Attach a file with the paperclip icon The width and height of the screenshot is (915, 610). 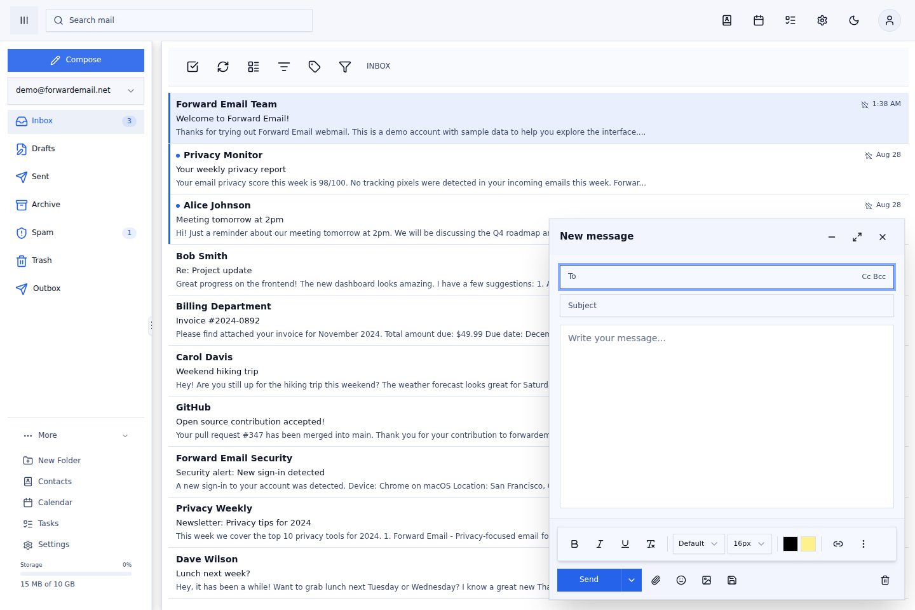656,580
